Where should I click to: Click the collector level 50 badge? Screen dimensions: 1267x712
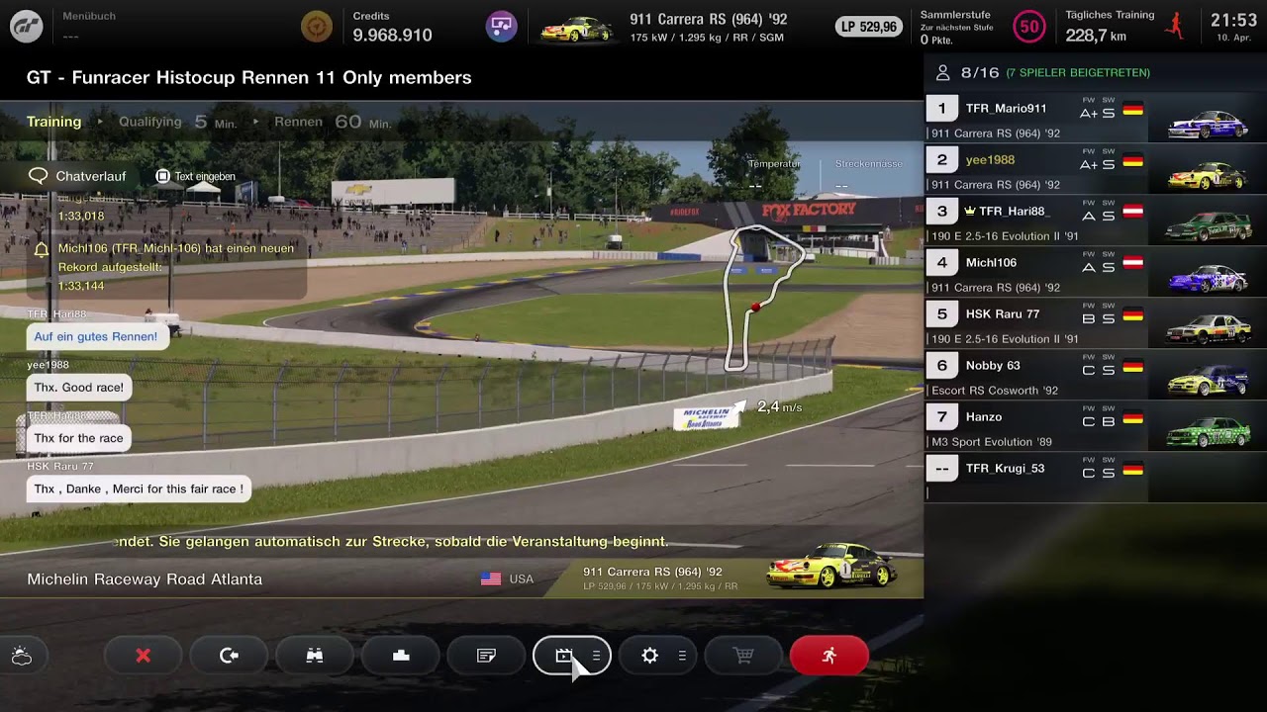coord(1029,27)
